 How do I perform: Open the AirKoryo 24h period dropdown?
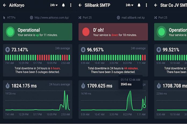click(54, 5)
